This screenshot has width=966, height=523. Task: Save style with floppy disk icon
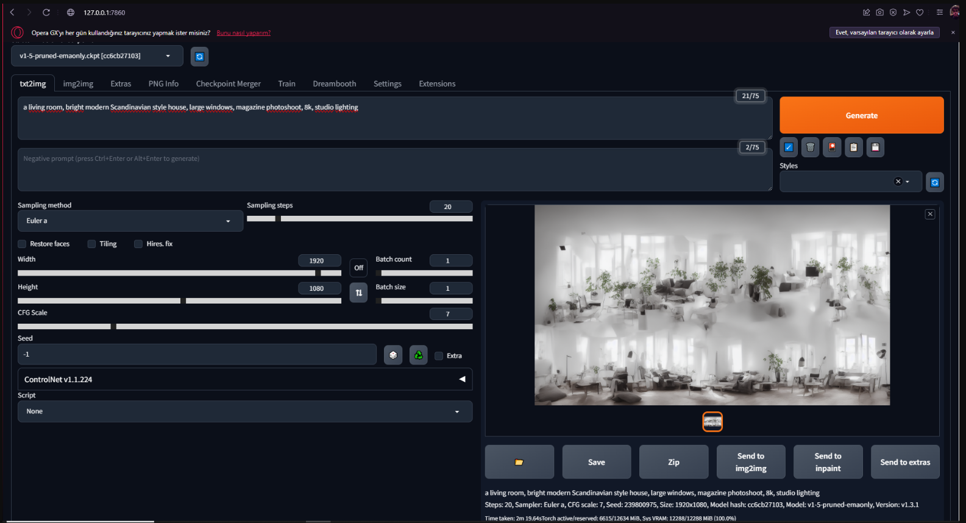click(875, 147)
